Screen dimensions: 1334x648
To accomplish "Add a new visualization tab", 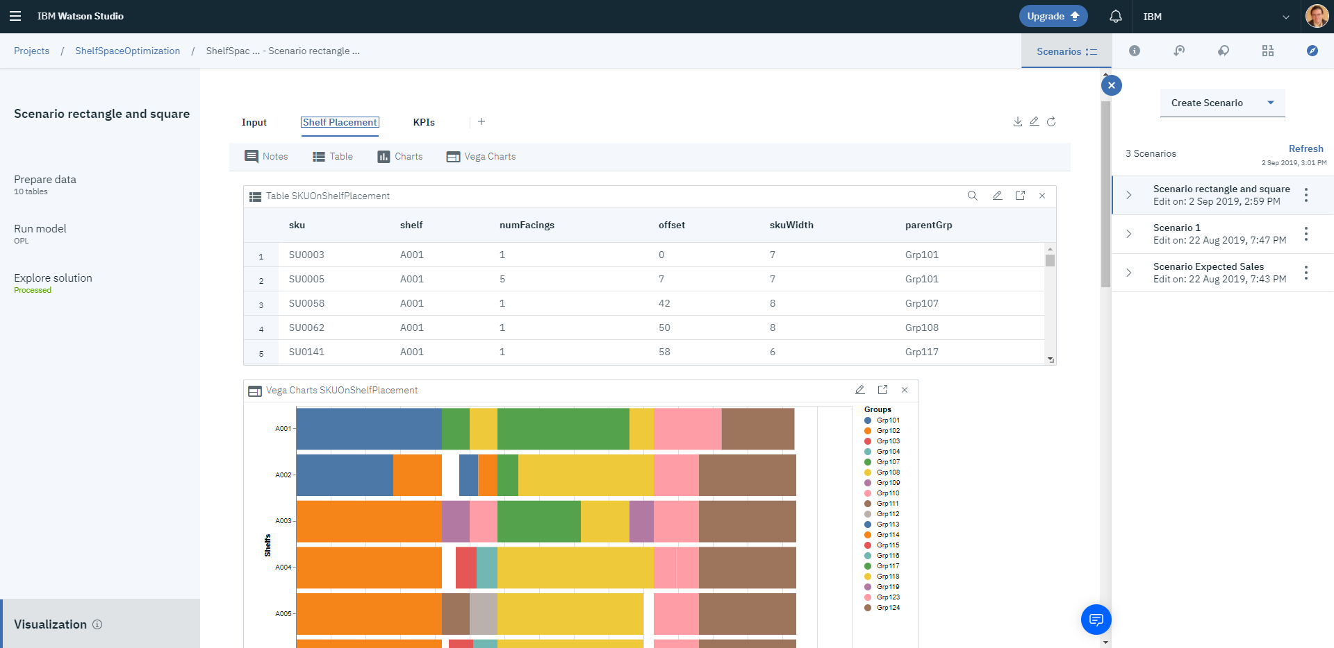I will pyautogui.click(x=481, y=121).
